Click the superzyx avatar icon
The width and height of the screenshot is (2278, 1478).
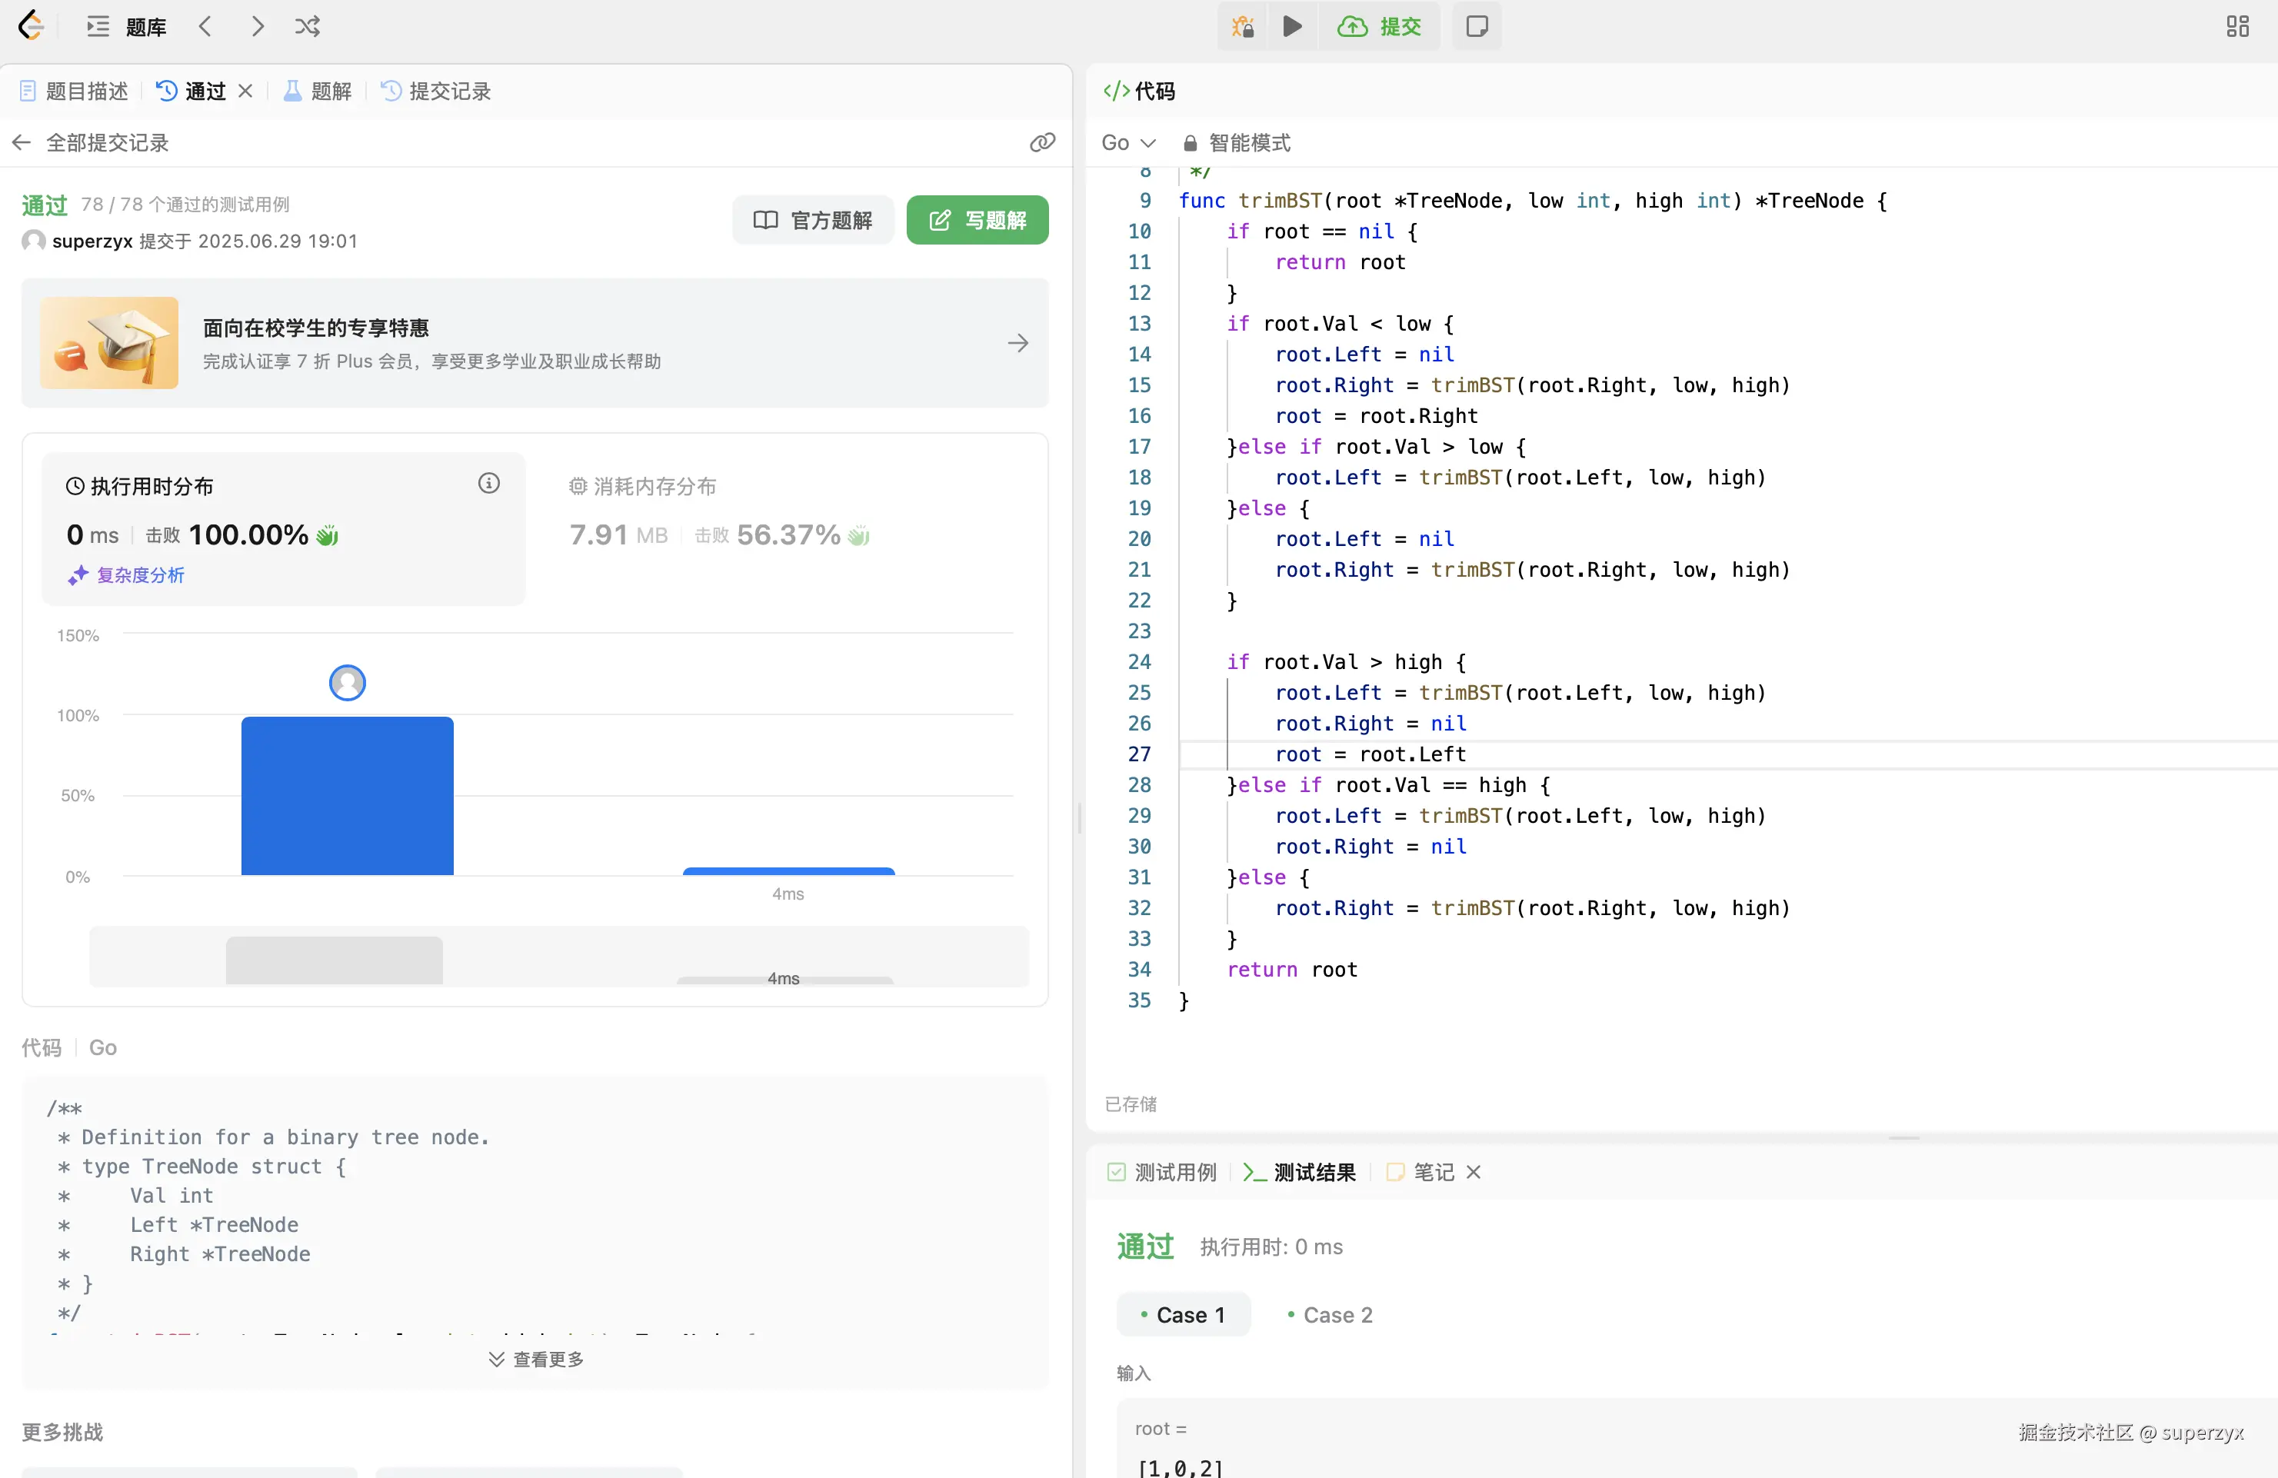(34, 240)
